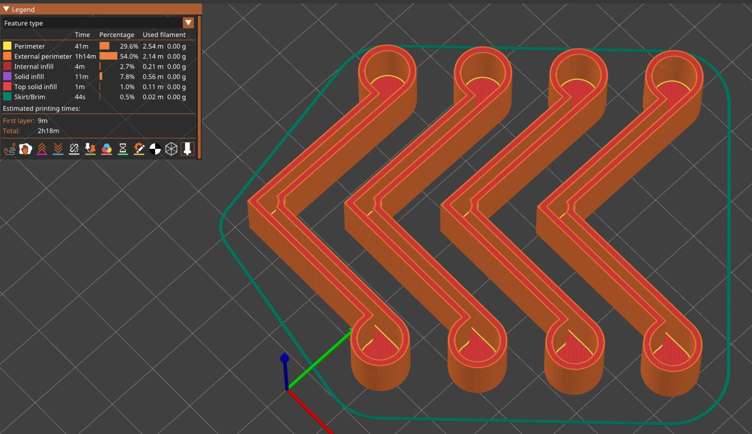The width and height of the screenshot is (752, 434).
Task: Show deretractions with down-chevrons icon
Action: pos(58,149)
